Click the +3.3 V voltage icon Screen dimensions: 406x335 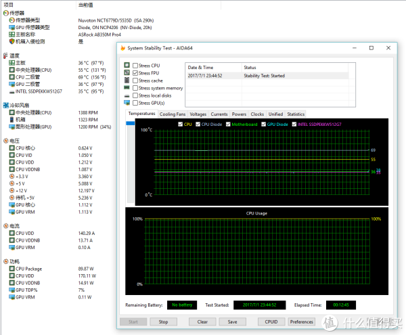click(x=12, y=177)
